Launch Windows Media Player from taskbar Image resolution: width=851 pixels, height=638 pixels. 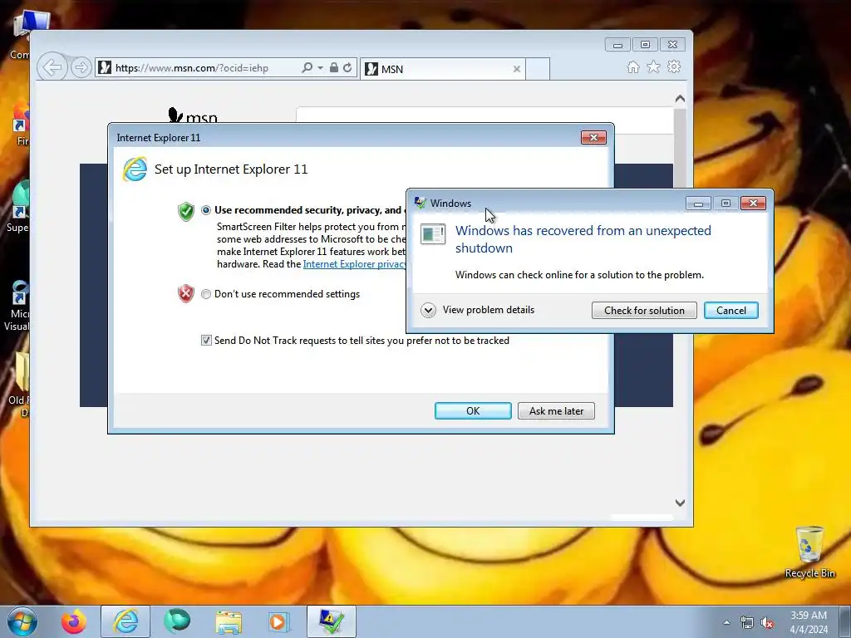pyautogui.click(x=279, y=621)
